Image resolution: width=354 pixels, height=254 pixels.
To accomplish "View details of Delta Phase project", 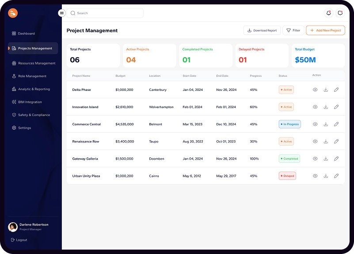I will click(x=315, y=90).
